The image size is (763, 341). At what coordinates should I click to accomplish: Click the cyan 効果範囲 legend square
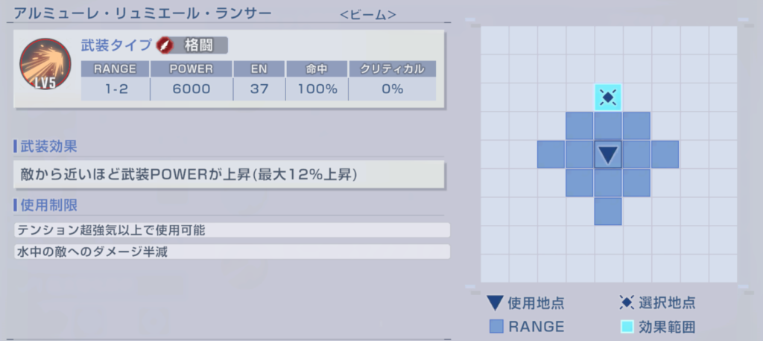pos(627,326)
